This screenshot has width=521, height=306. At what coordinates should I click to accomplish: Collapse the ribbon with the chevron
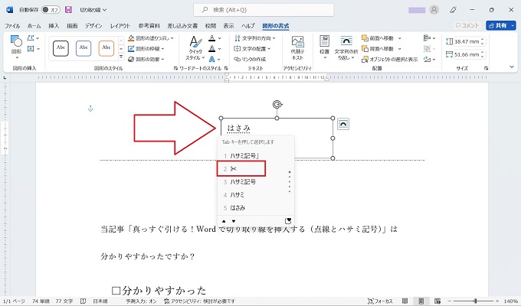click(512, 67)
